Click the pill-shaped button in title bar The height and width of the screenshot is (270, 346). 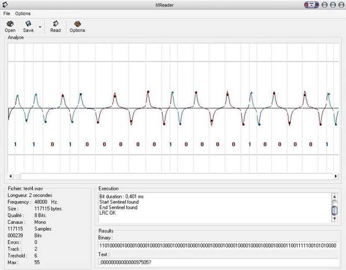(311, 5)
